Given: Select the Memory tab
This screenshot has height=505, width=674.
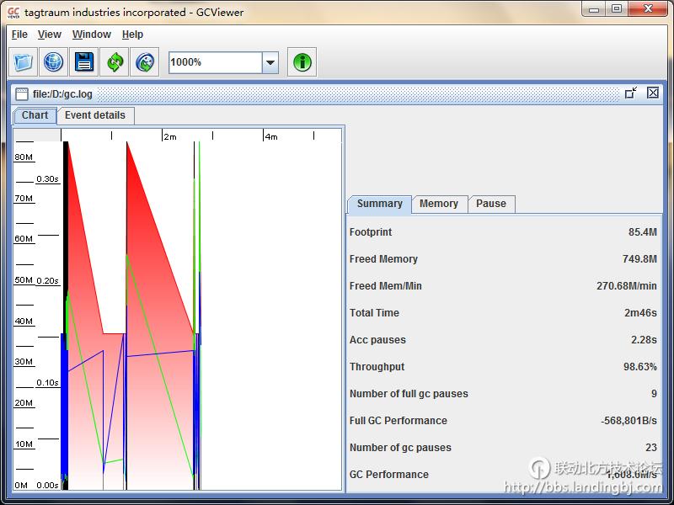Looking at the screenshot, I should [439, 204].
